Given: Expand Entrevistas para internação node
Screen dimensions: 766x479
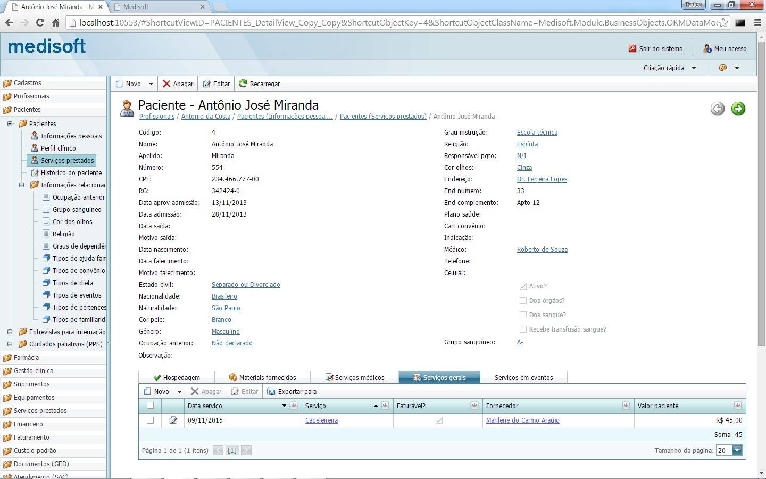Looking at the screenshot, I should click(10, 332).
